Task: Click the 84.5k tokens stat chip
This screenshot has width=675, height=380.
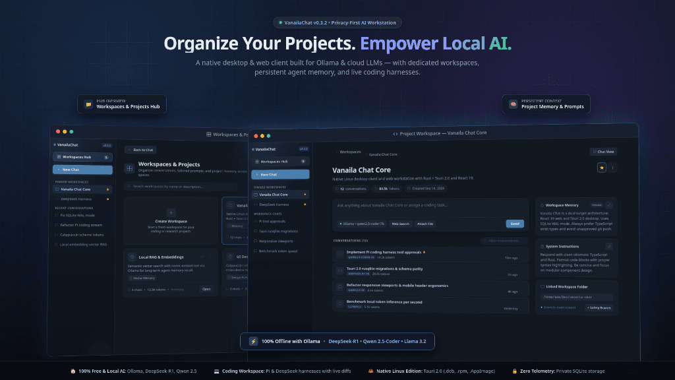Action: click(386, 189)
